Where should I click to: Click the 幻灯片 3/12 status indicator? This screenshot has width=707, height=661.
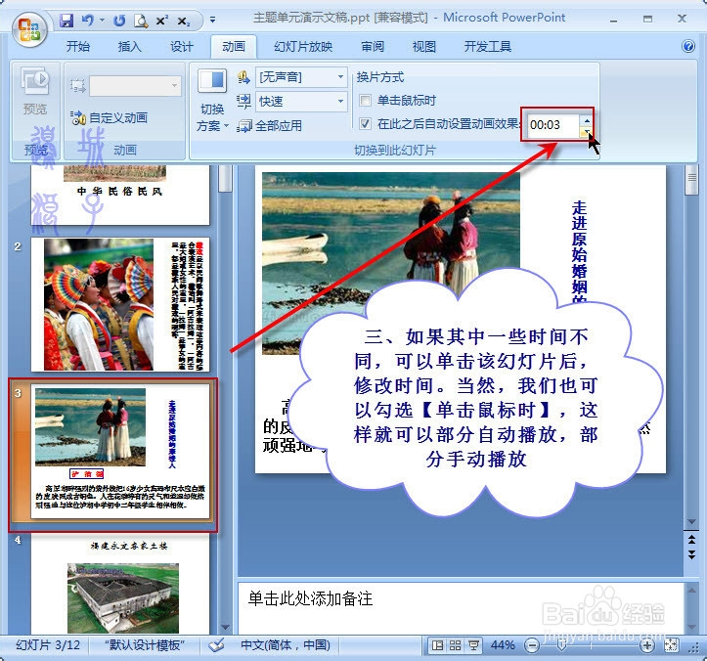48,645
